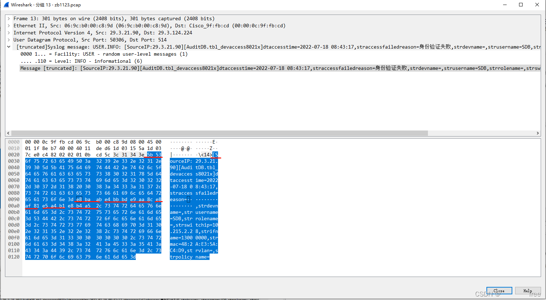Select Facility: USER random user-level row

pyautogui.click(x=104, y=54)
